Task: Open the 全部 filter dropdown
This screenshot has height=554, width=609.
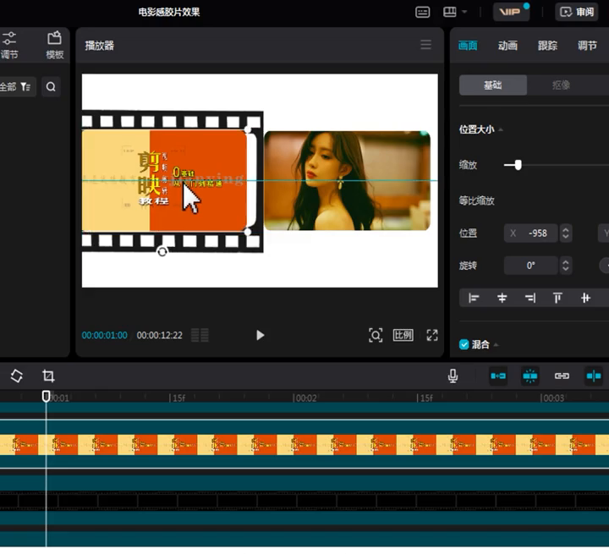Action: pos(16,86)
